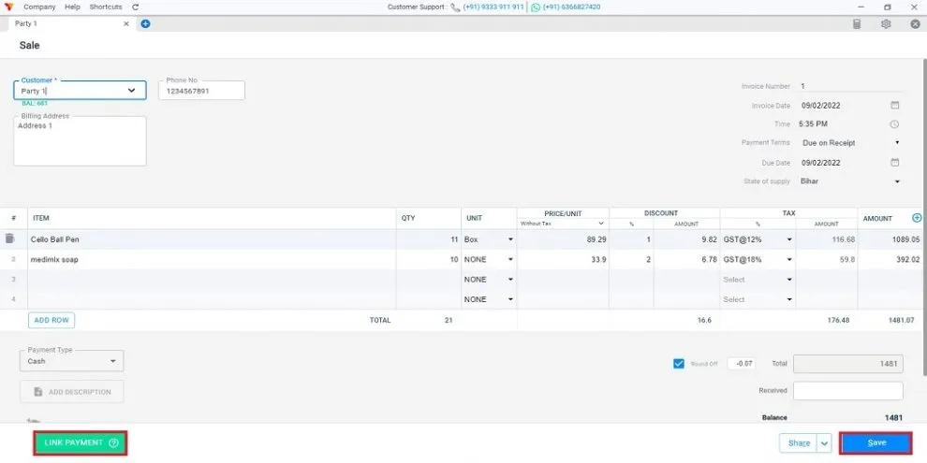This screenshot has height=463, width=927.
Task: Click the amount 392.02 cell
Action: (890, 260)
